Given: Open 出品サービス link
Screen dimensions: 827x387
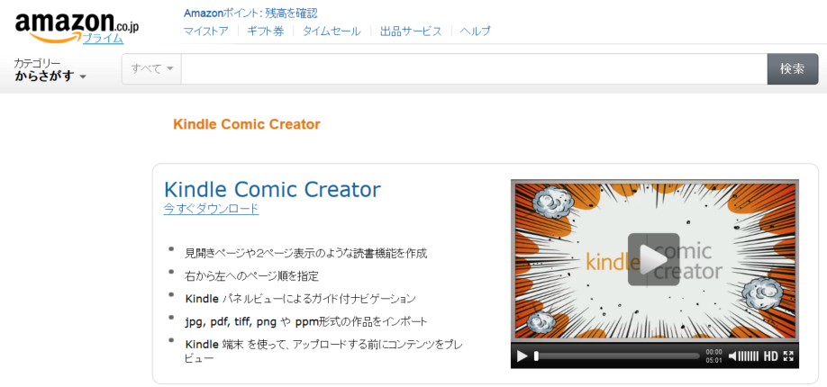Looking at the screenshot, I should click(411, 31).
